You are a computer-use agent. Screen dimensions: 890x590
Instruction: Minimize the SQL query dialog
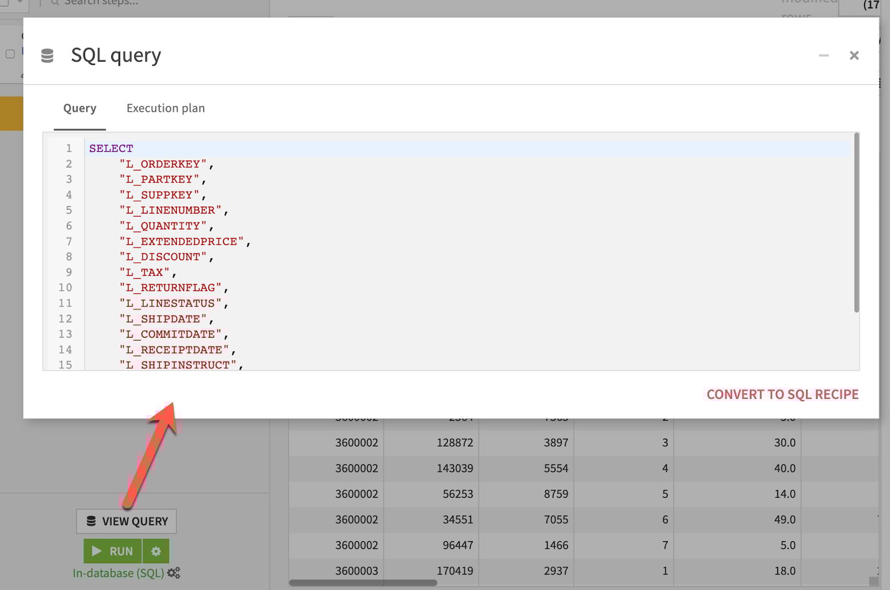point(823,55)
